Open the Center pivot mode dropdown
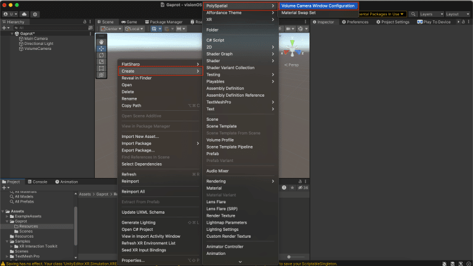Viewport: 473px width, 266px height. click(111, 29)
